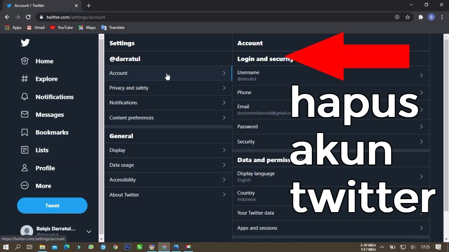Viewport: 449px width, 252px height.
Task: Expand About Twitter chevron
Action: pos(224,195)
